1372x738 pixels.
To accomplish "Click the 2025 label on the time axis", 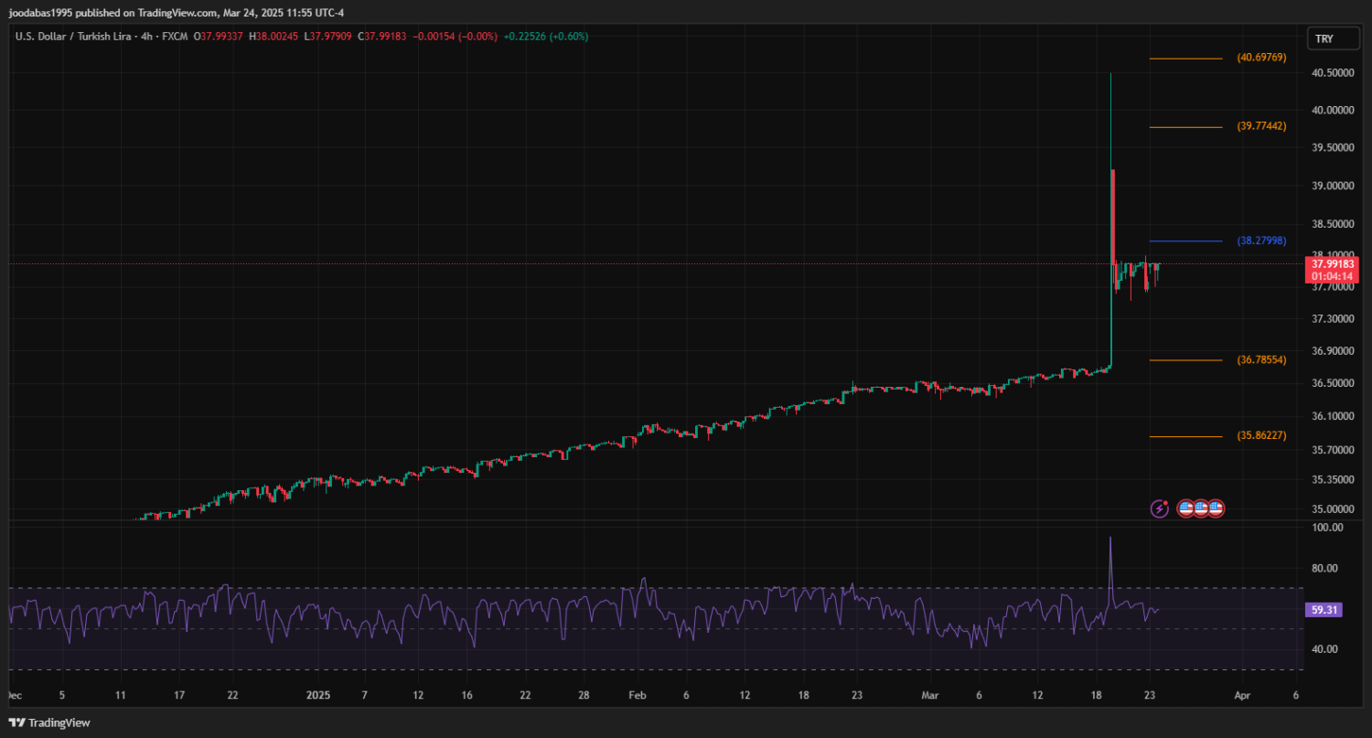I will point(317,696).
